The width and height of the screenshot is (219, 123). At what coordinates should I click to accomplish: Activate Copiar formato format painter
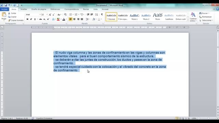(x=16, y=20)
